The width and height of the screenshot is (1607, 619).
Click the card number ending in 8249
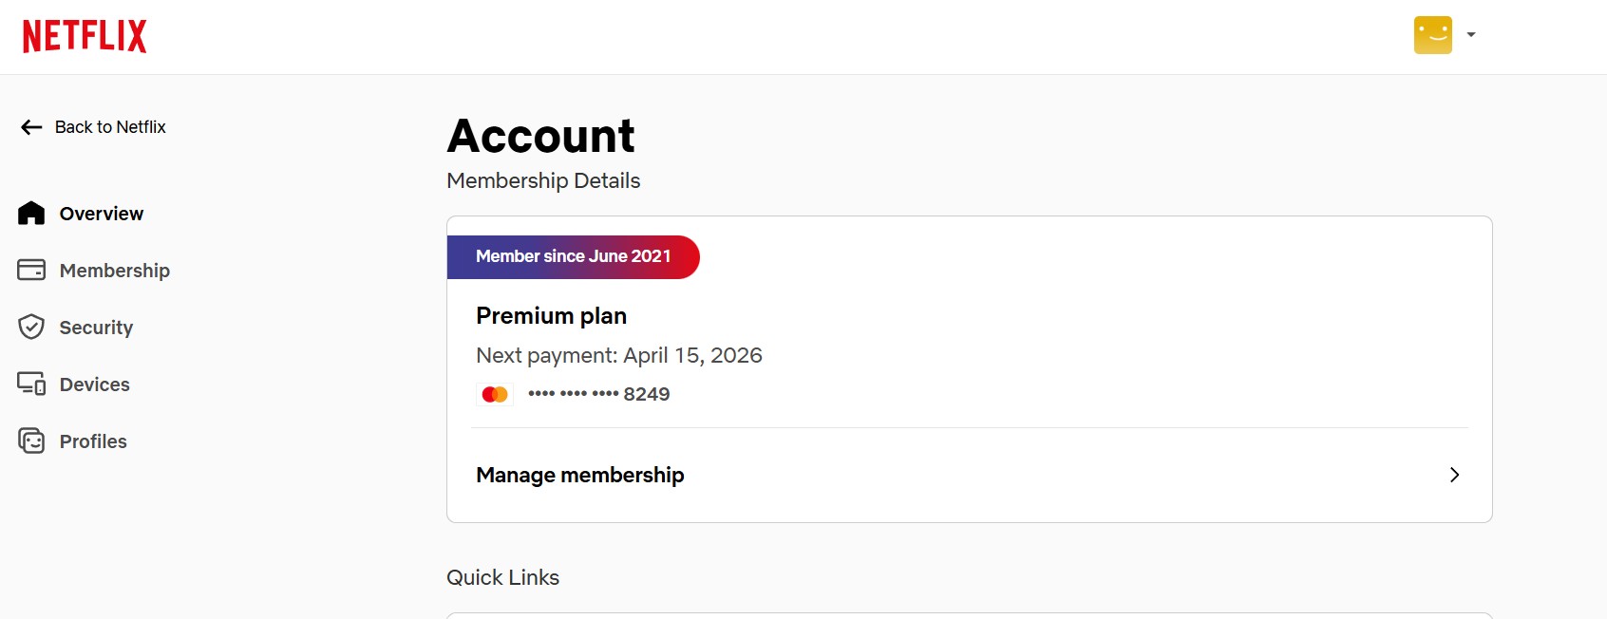(599, 394)
